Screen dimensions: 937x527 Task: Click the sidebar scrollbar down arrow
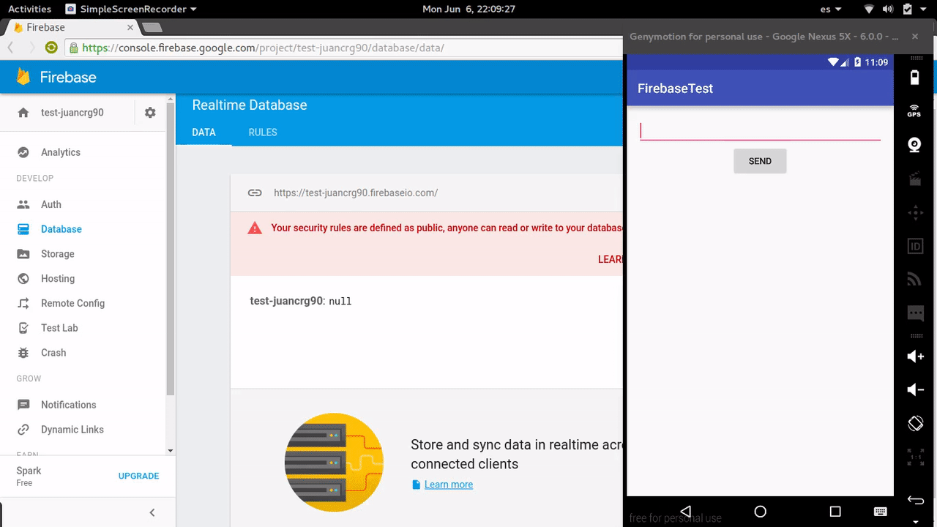click(x=171, y=451)
